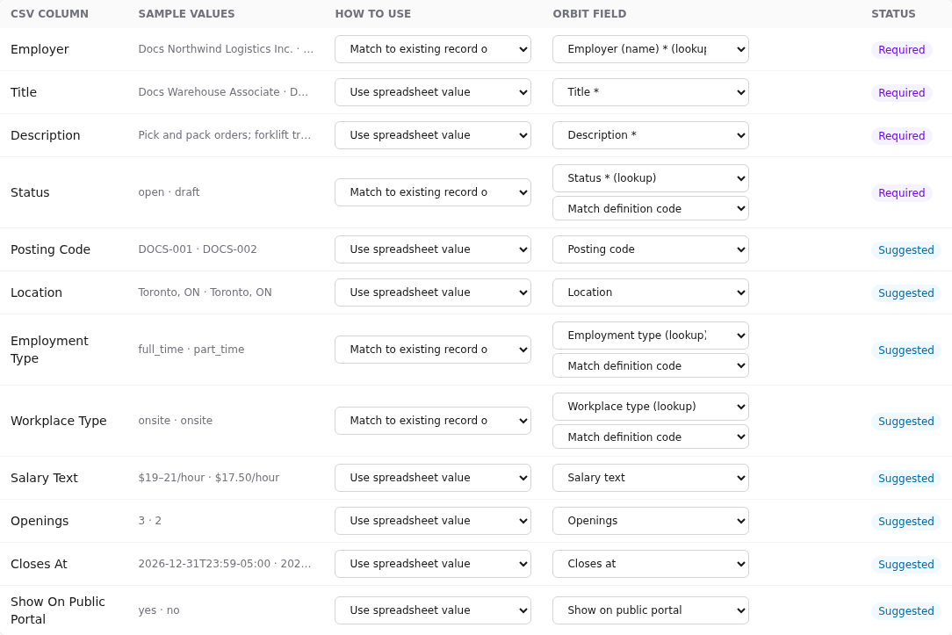Click sample value 'Docs Northwind Logistics Inc.'
The width and height of the screenshot is (952, 635).
215,49
